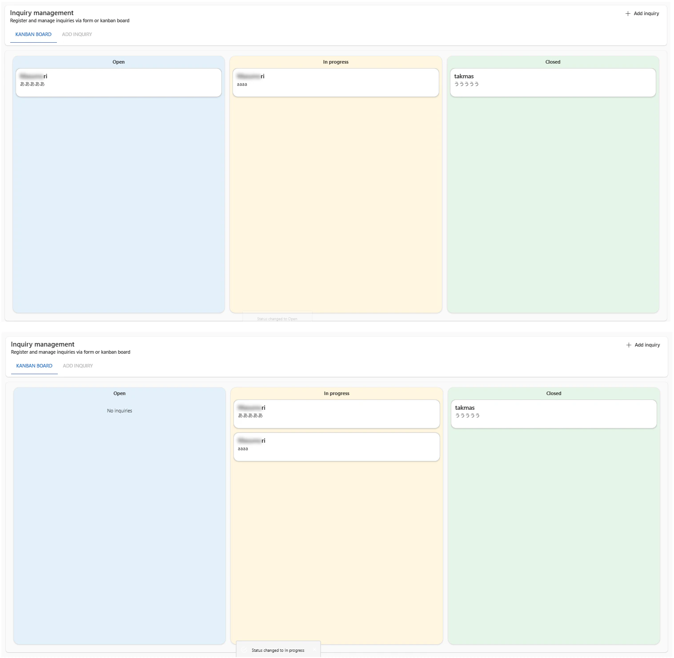Click the 'No inquiries' text in Open column
The height and width of the screenshot is (658, 674).
click(x=120, y=411)
